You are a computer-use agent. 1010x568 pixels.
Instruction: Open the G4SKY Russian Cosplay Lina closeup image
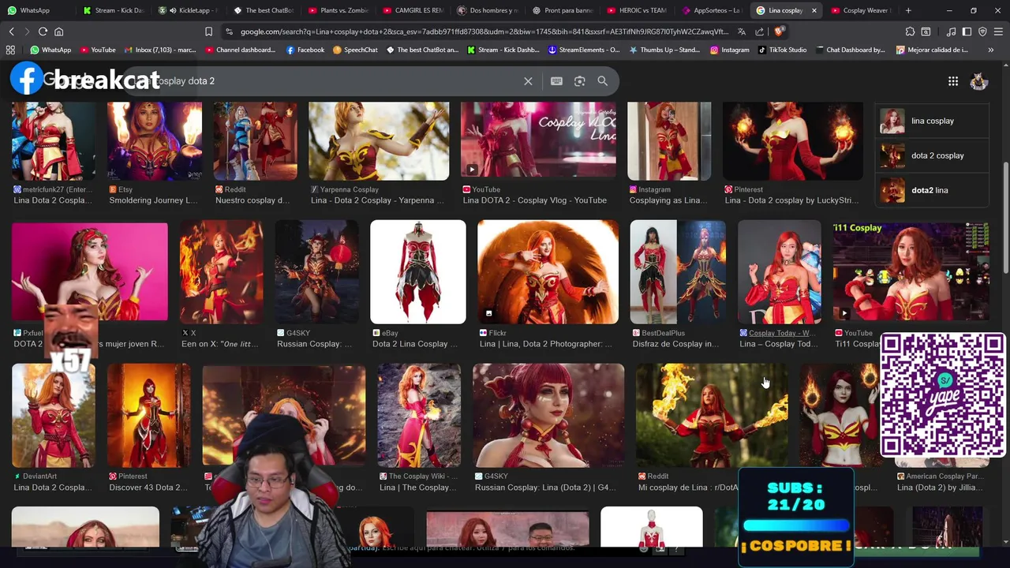coord(548,416)
